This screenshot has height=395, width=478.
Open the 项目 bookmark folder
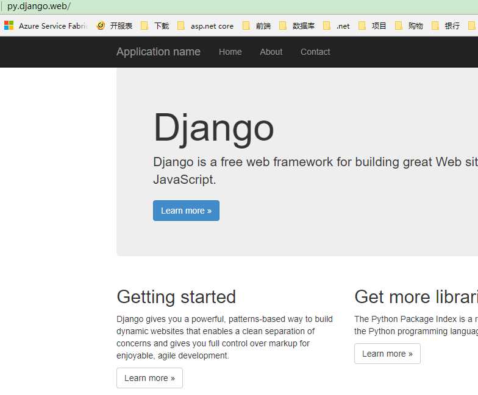pyautogui.click(x=372, y=26)
